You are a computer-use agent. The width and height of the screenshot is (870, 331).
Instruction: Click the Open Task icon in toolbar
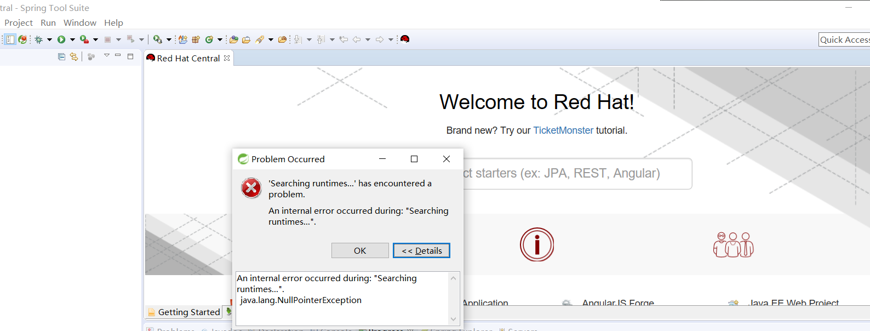tap(246, 39)
